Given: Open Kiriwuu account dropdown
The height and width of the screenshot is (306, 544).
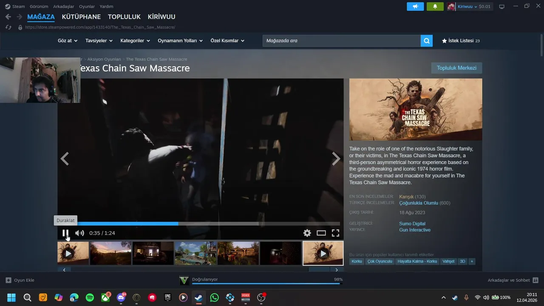Looking at the screenshot, I should point(468,6).
